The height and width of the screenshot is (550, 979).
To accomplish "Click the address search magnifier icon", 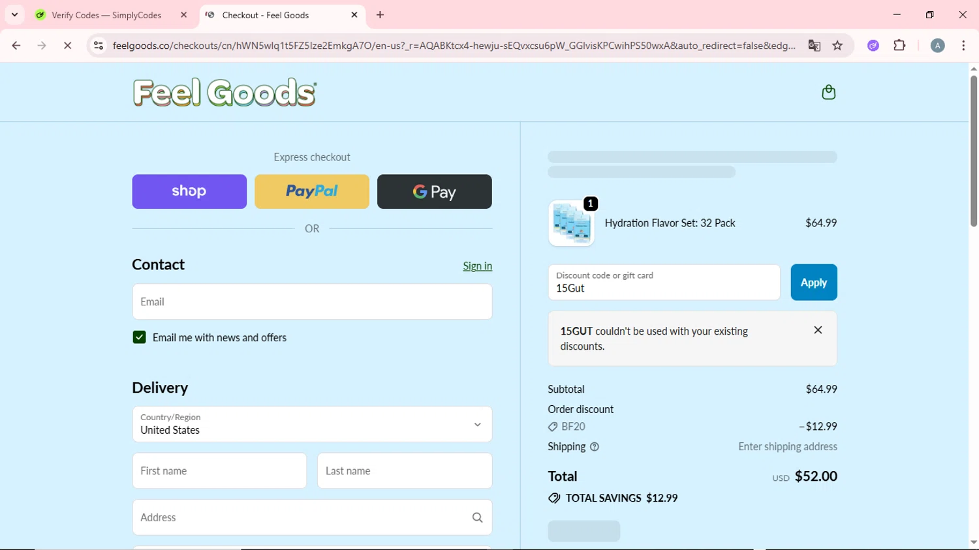I will (x=477, y=517).
